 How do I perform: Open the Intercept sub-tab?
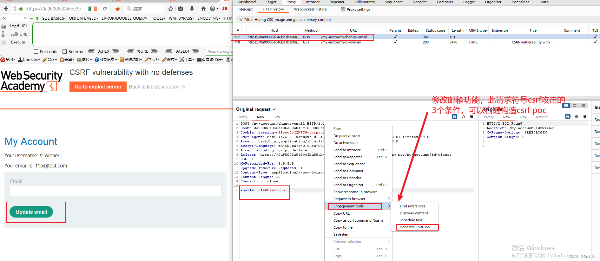click(x=245, y=10)
